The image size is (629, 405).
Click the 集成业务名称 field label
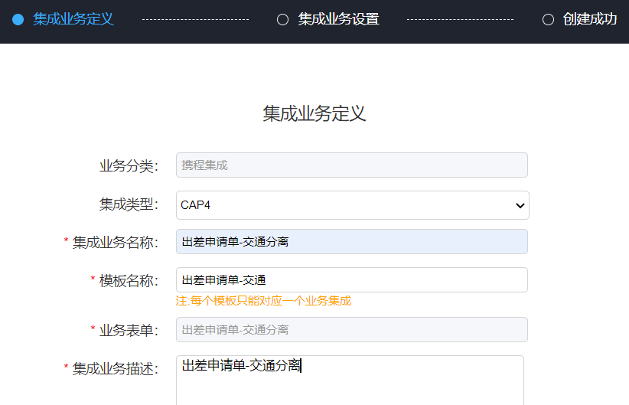click(115, 243)
